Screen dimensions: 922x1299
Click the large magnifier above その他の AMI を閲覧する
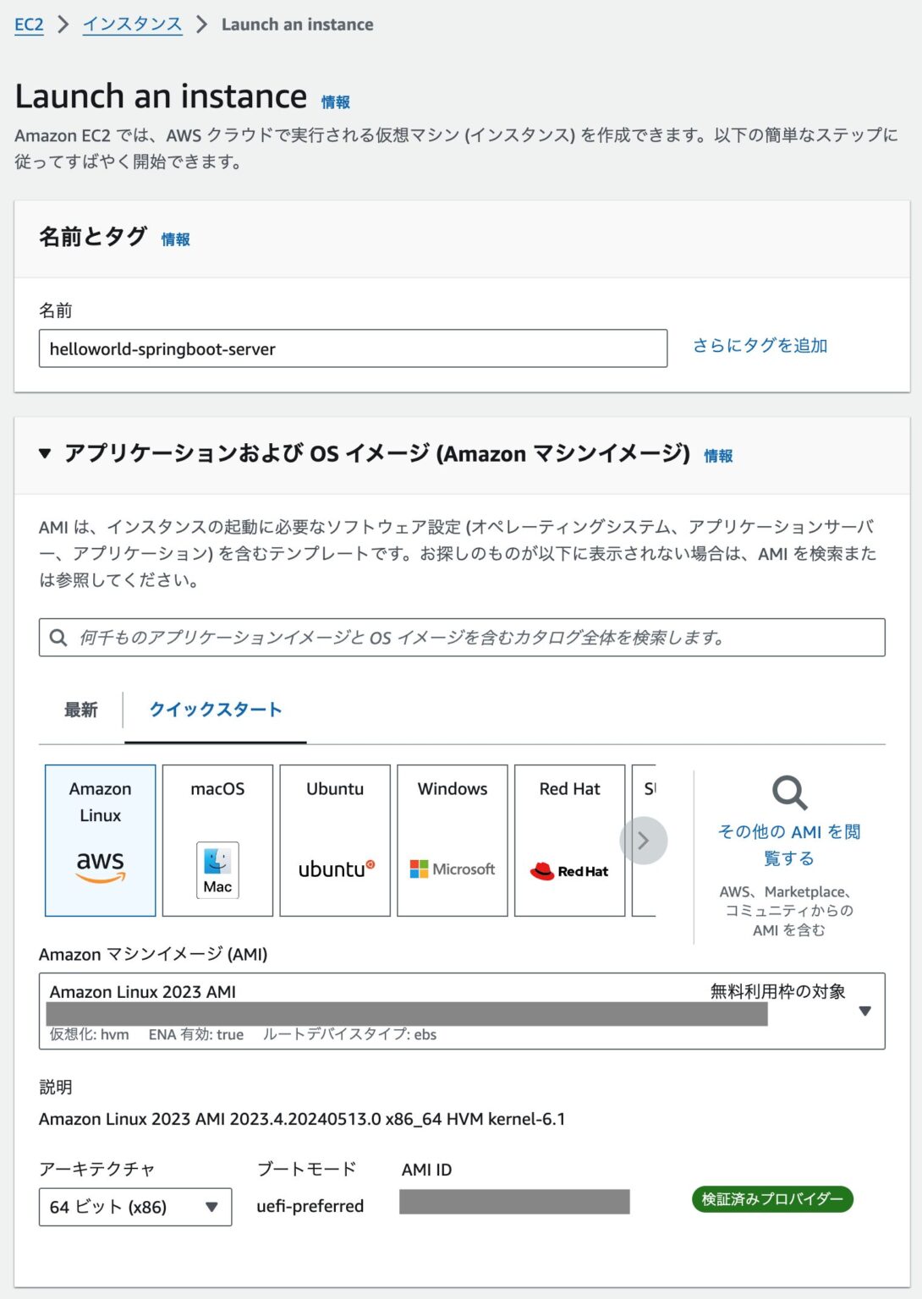[x=788, y=792]
